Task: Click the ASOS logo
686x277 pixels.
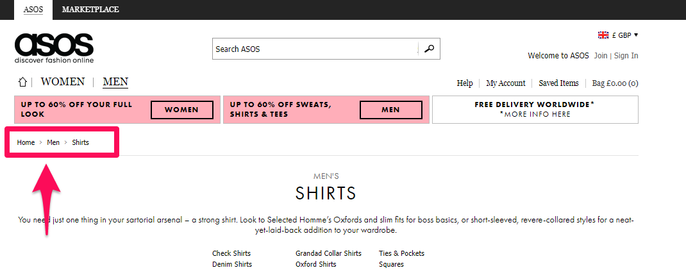Action: [x=54, y=48]
